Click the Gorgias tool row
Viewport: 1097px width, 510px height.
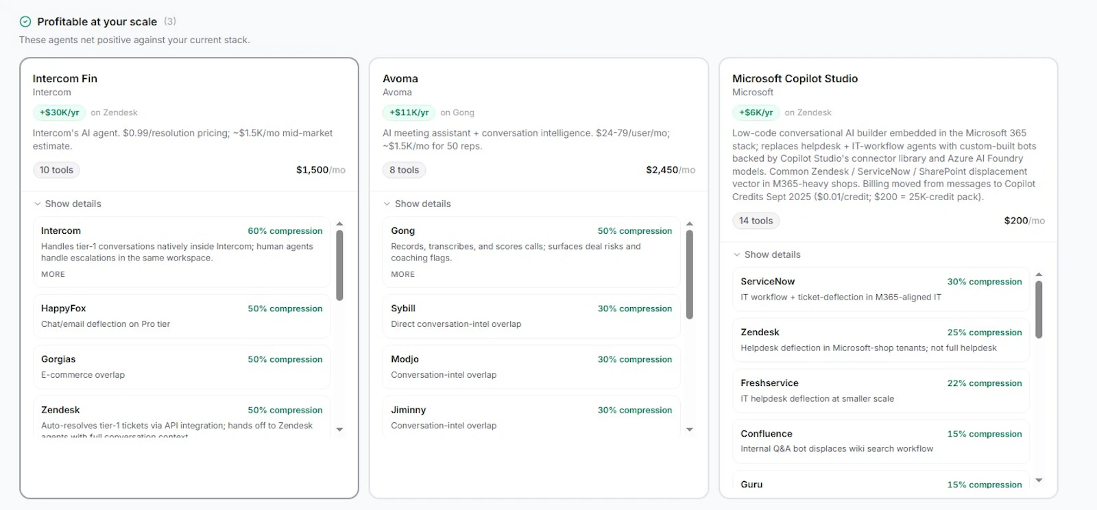point(182,367)
